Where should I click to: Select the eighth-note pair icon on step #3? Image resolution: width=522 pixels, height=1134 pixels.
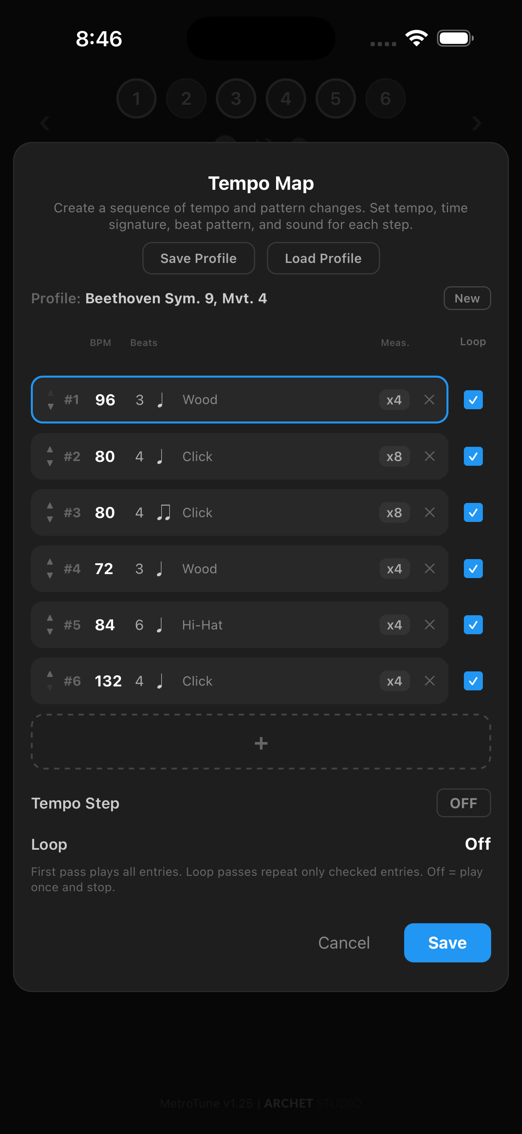tap(164, 512)
